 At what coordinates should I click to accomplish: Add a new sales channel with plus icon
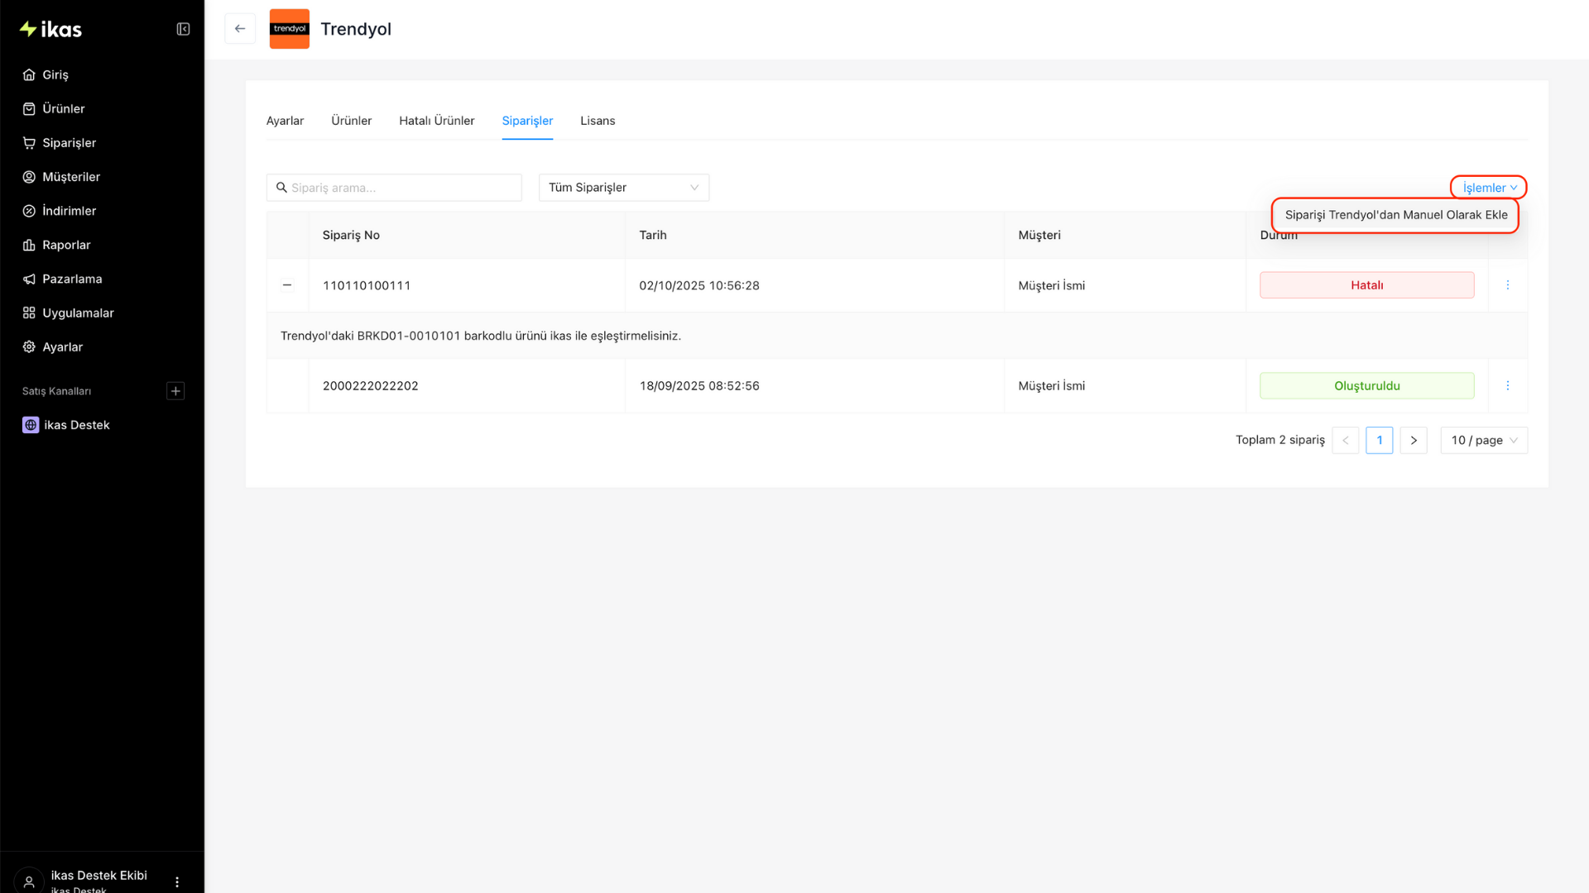(175, 391)
